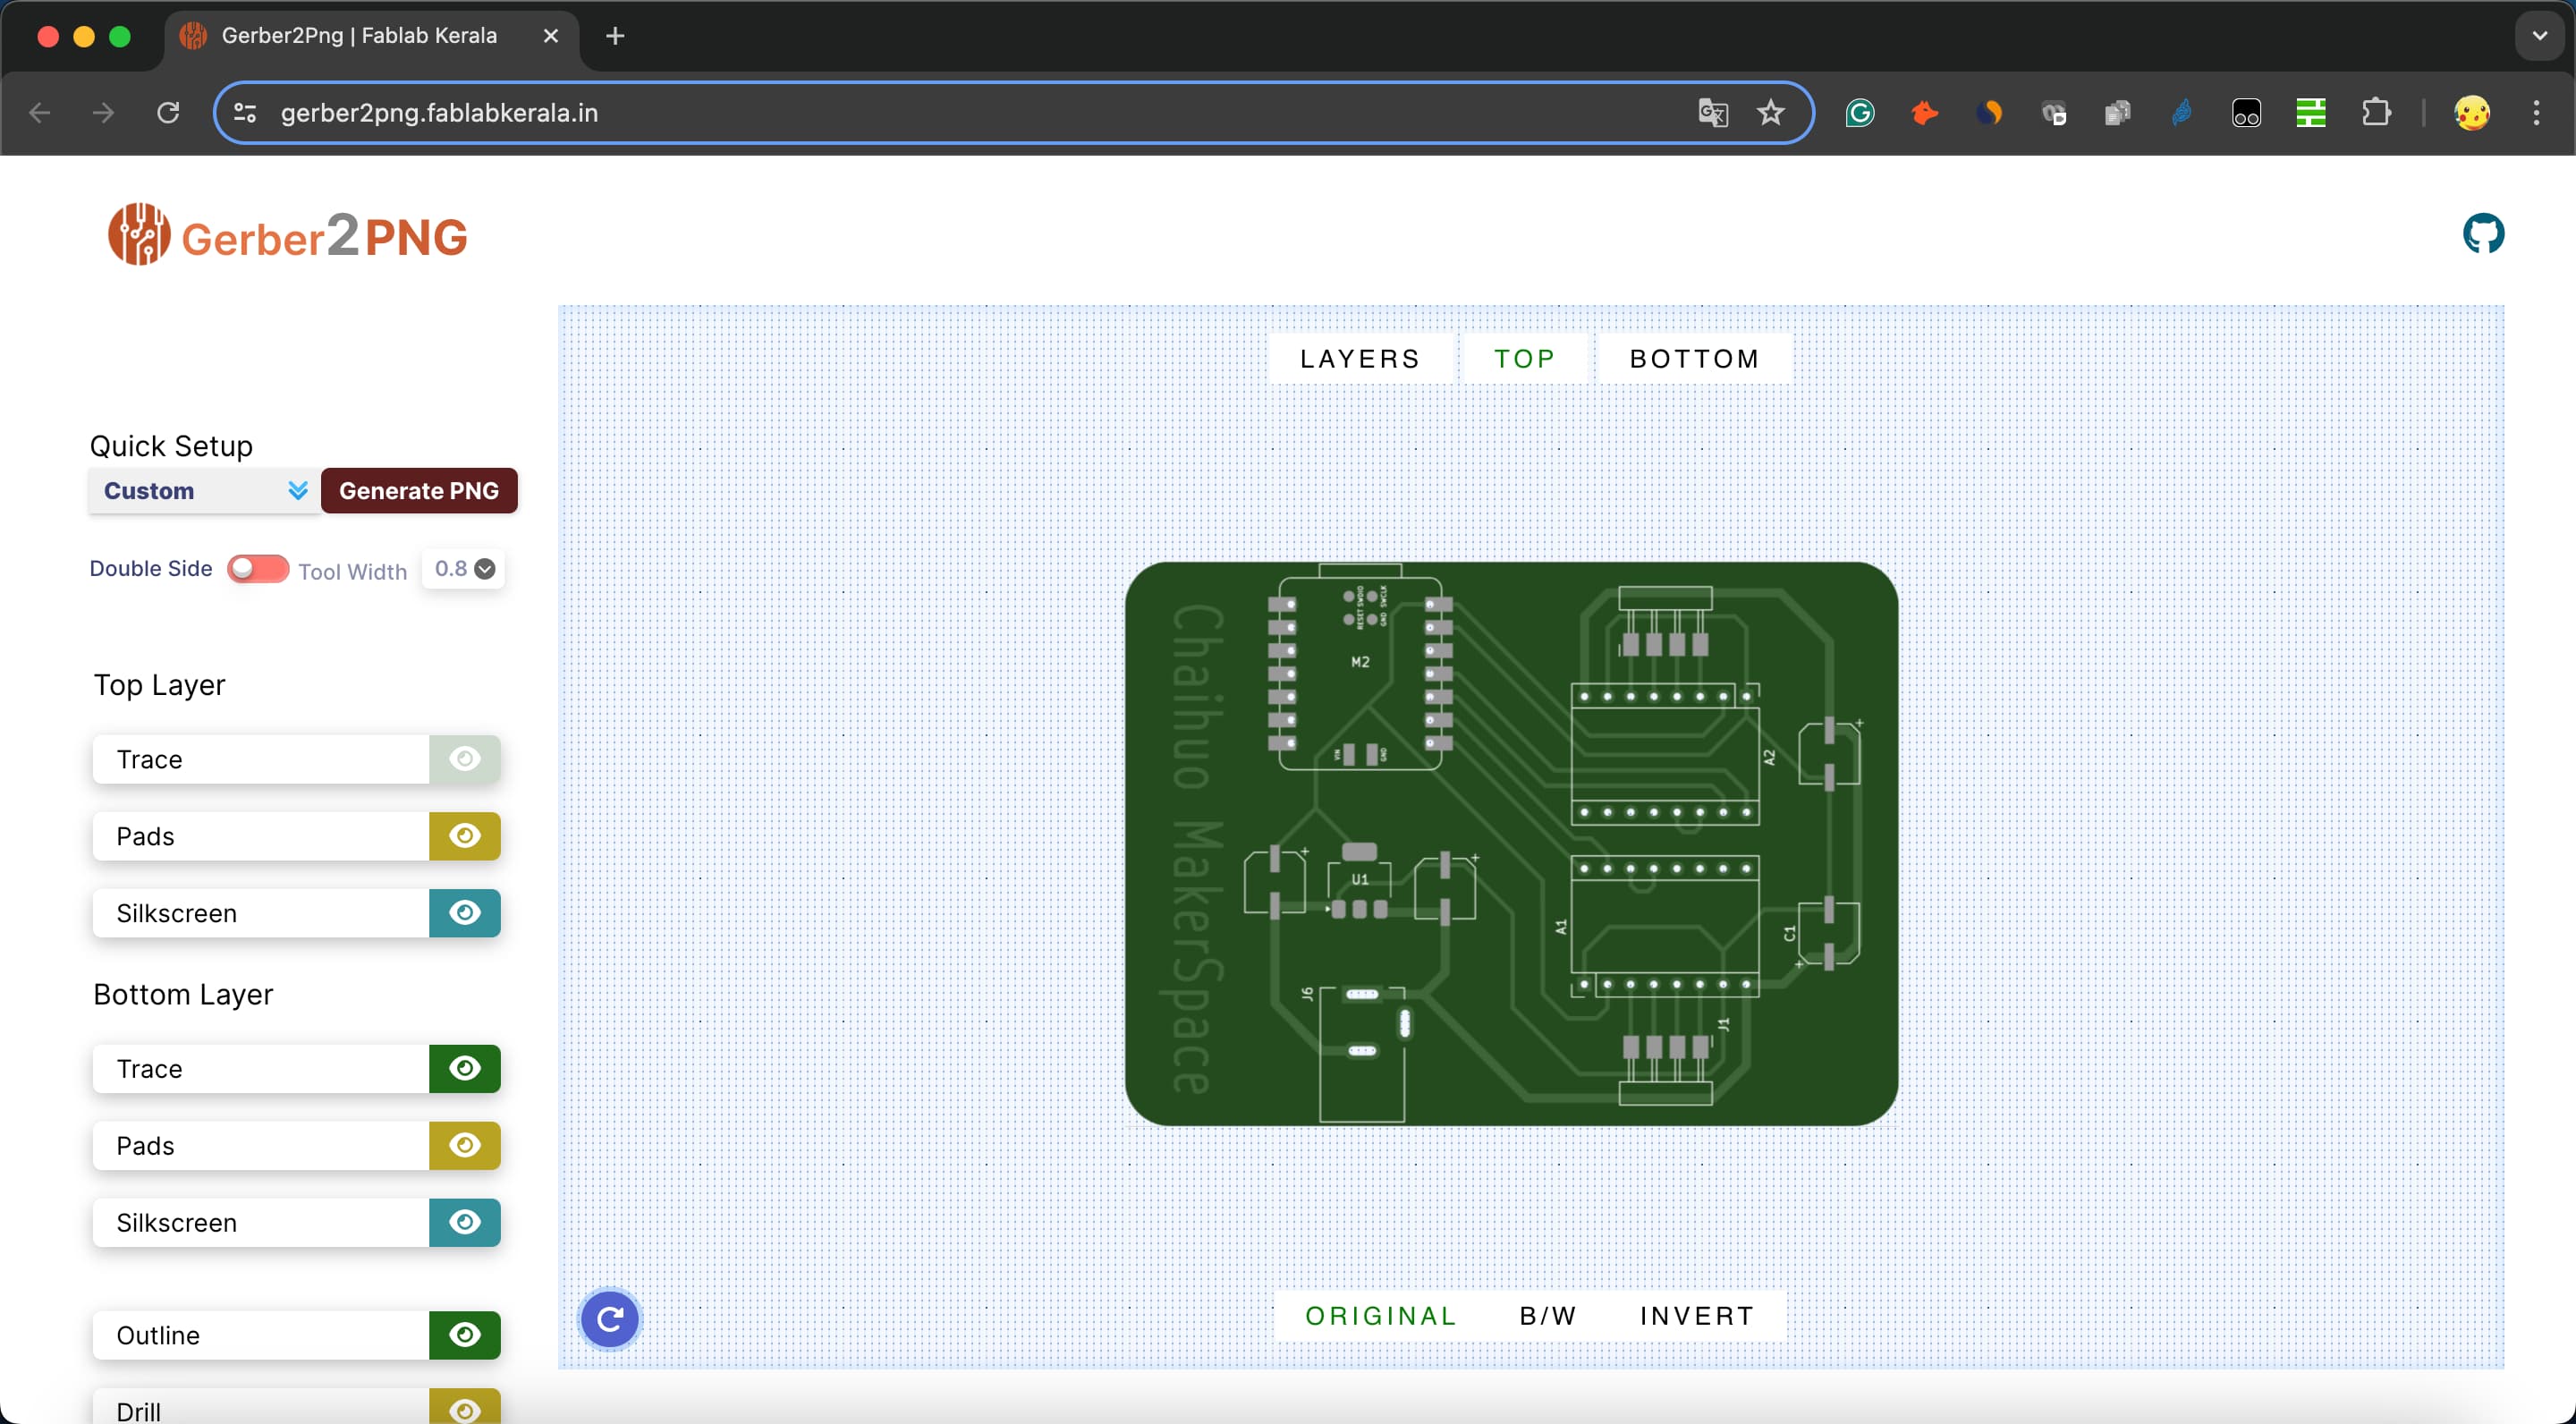The height and width of the screenshot is (1424, 2576).
Task: Go forward to the next page
Action: click(103, 113)
